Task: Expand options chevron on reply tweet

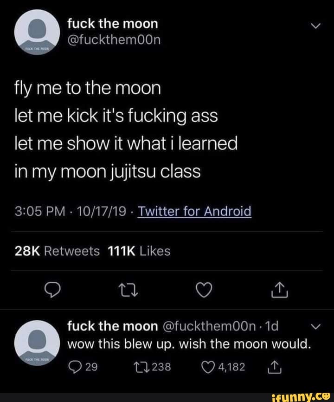Action: [x=316, y=326]
